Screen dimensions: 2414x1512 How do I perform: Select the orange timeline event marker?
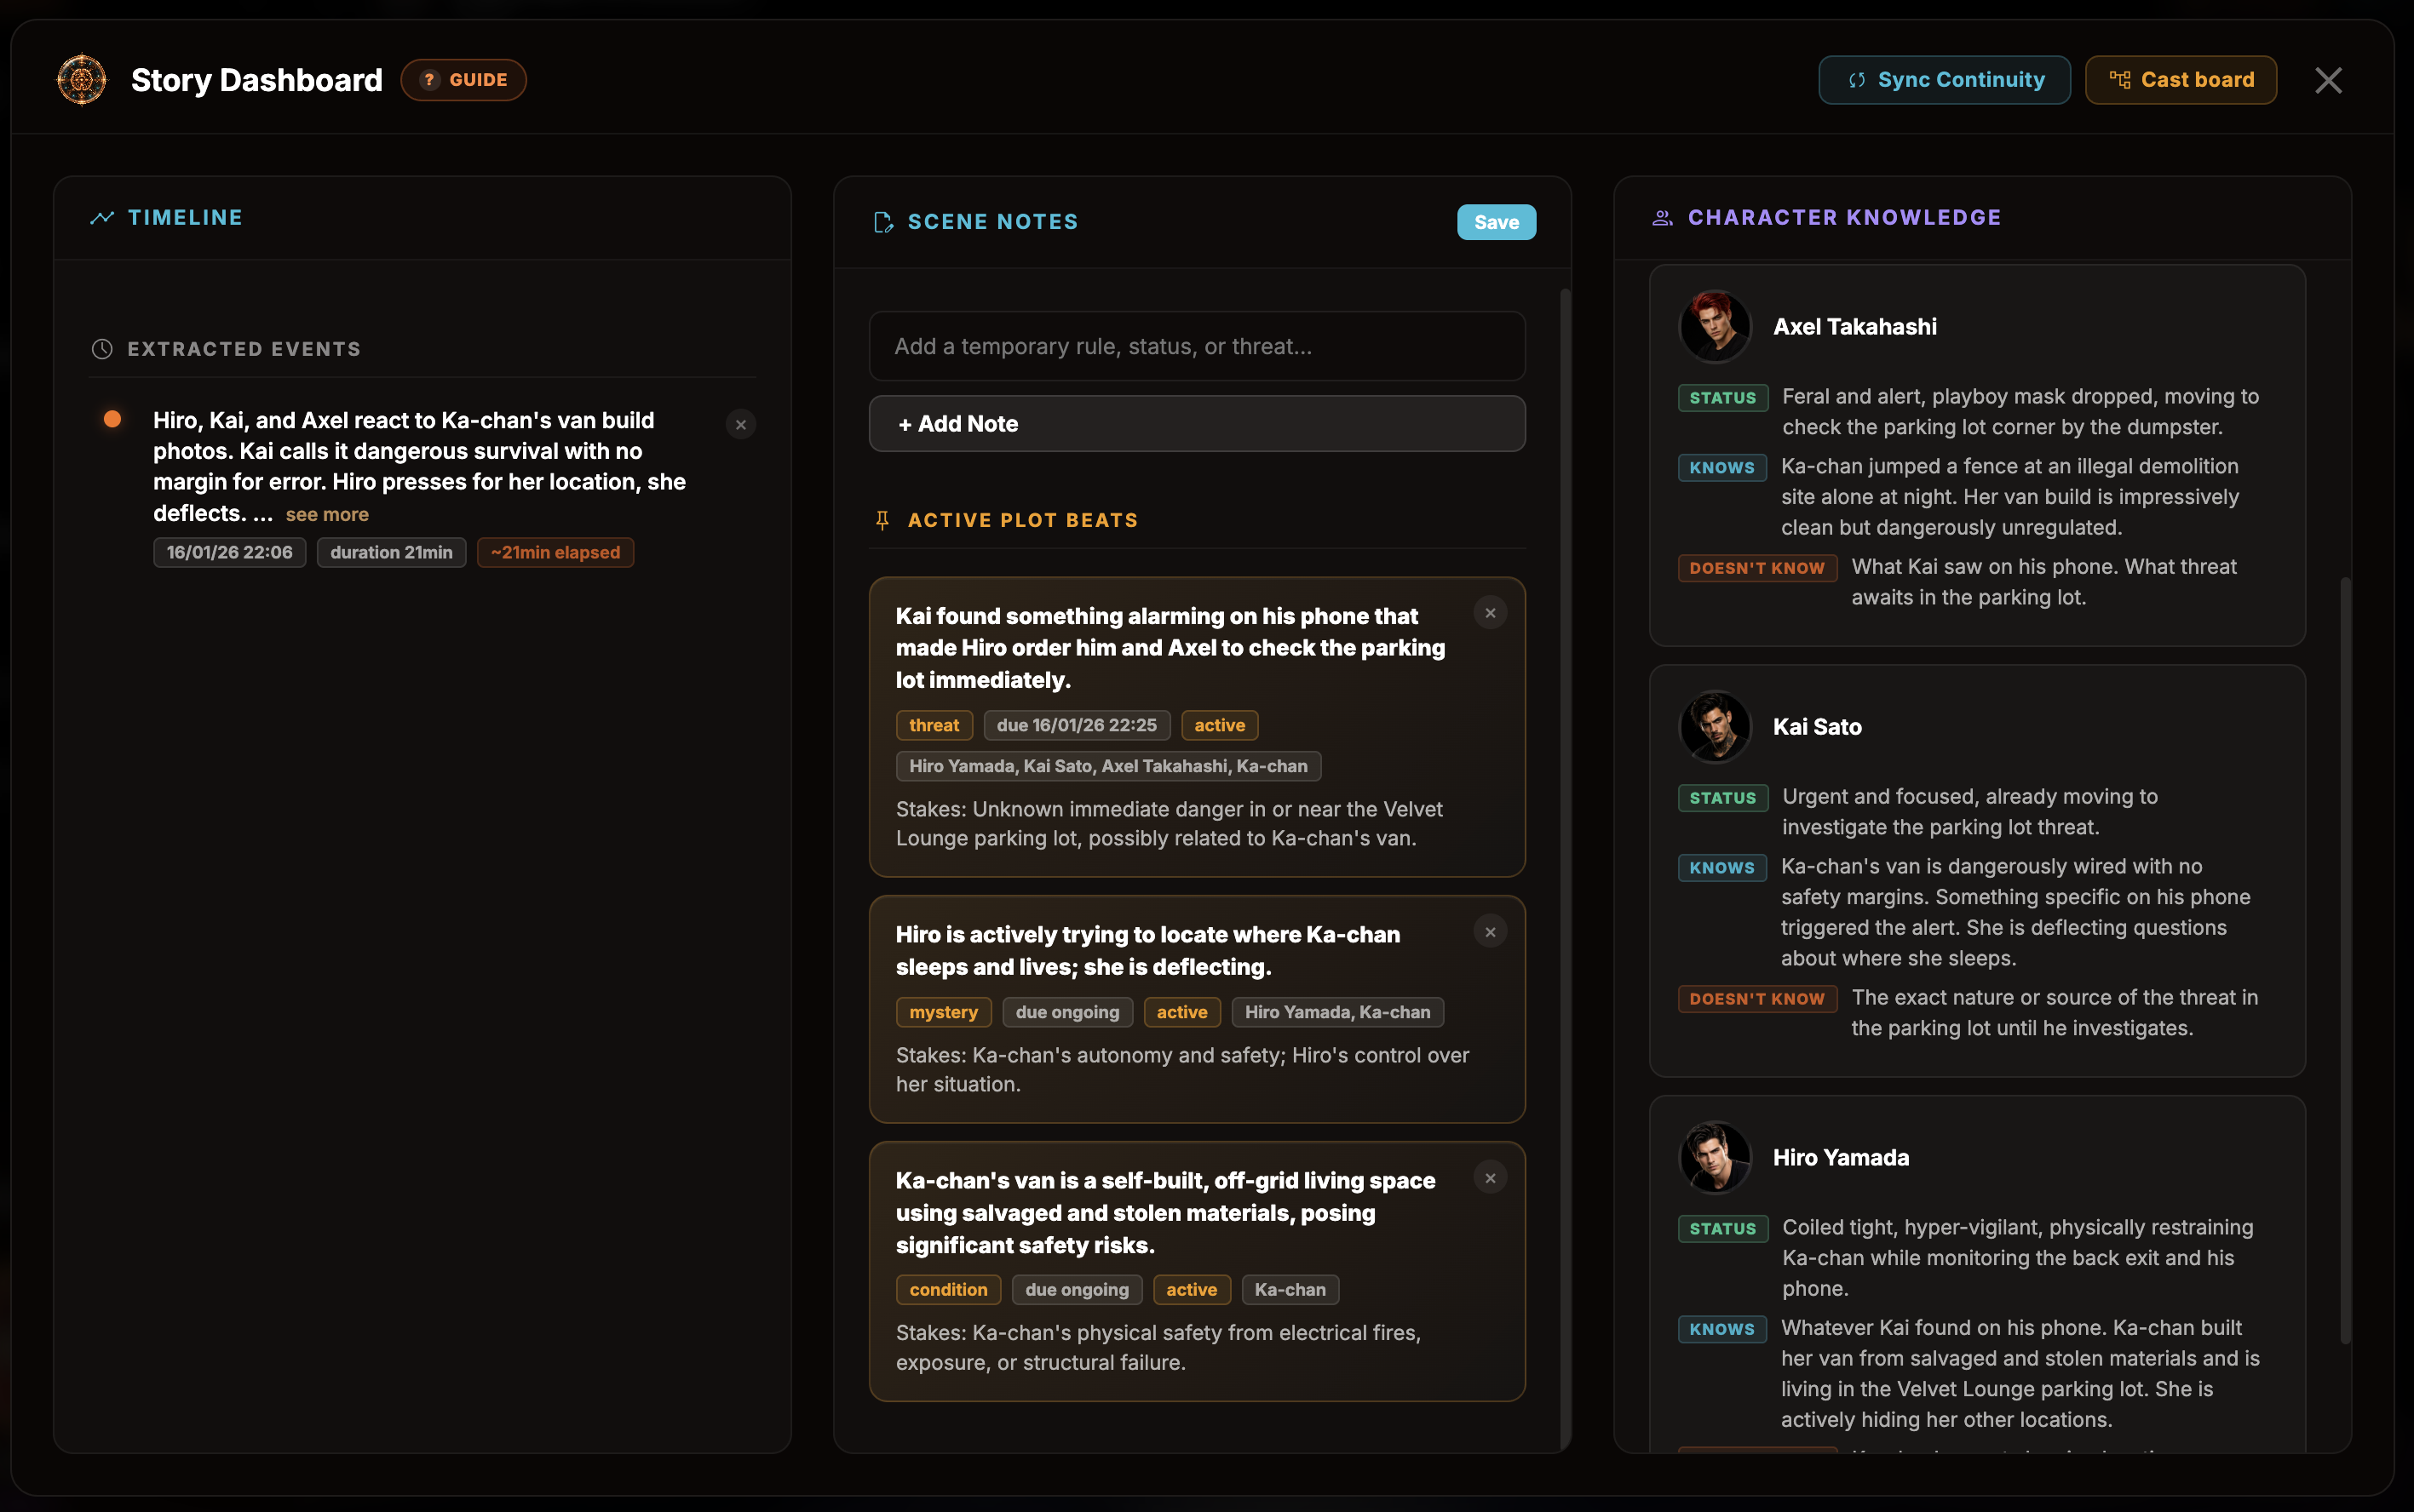click(113, 419)
